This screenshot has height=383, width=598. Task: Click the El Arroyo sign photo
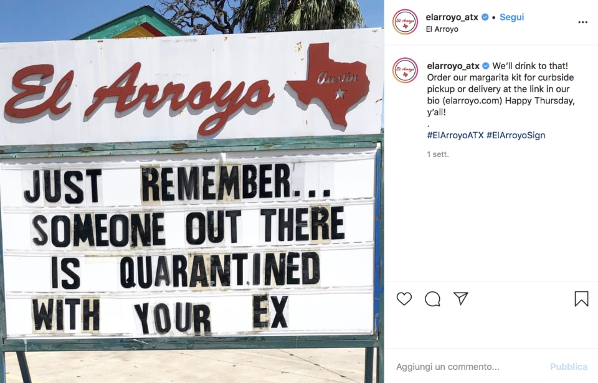click(x=192, y=192)
